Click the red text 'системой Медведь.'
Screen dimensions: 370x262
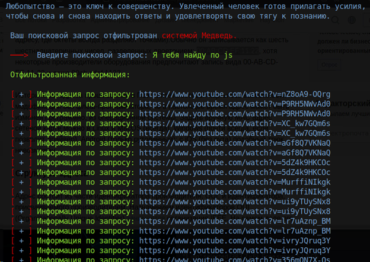[199, 36]
